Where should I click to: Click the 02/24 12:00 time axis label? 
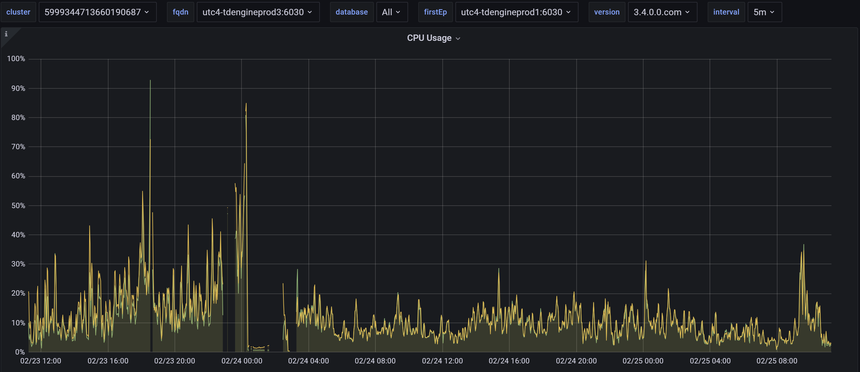(x=442, y=361)
